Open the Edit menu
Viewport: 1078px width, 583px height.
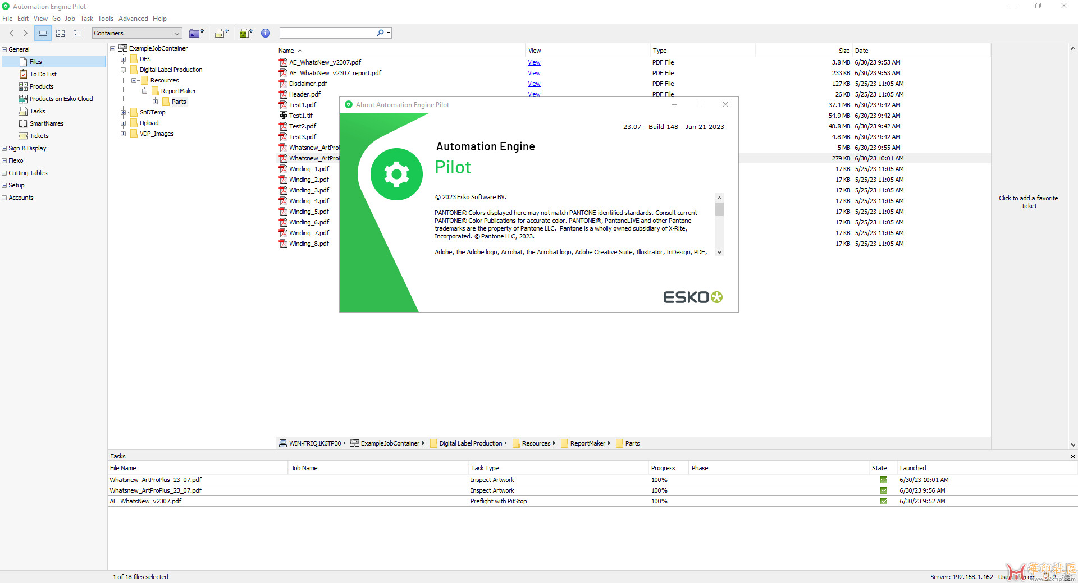click(x=23, y=19)
